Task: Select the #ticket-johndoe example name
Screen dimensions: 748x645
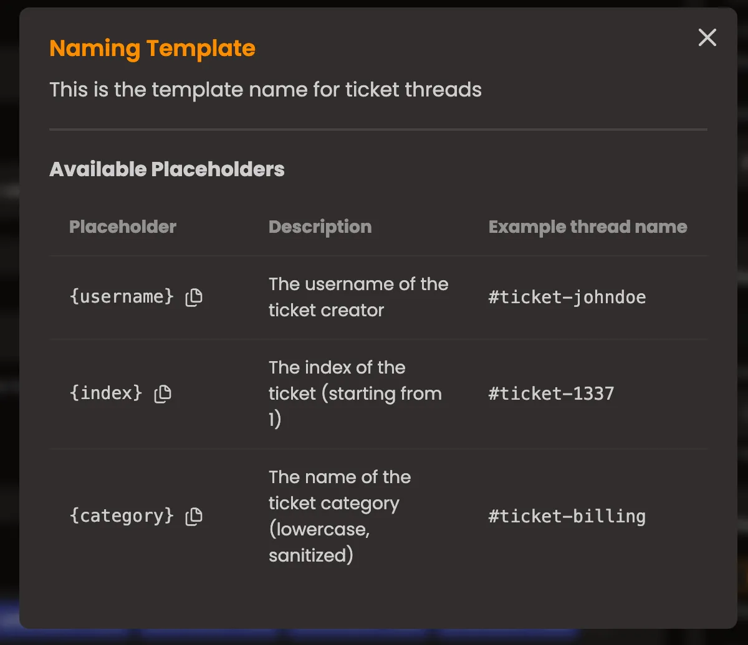Action: pyautogui.click(x=568, y=297)
